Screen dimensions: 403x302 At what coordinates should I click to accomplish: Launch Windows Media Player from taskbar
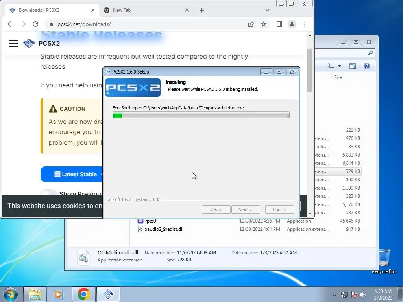point(59,294)
